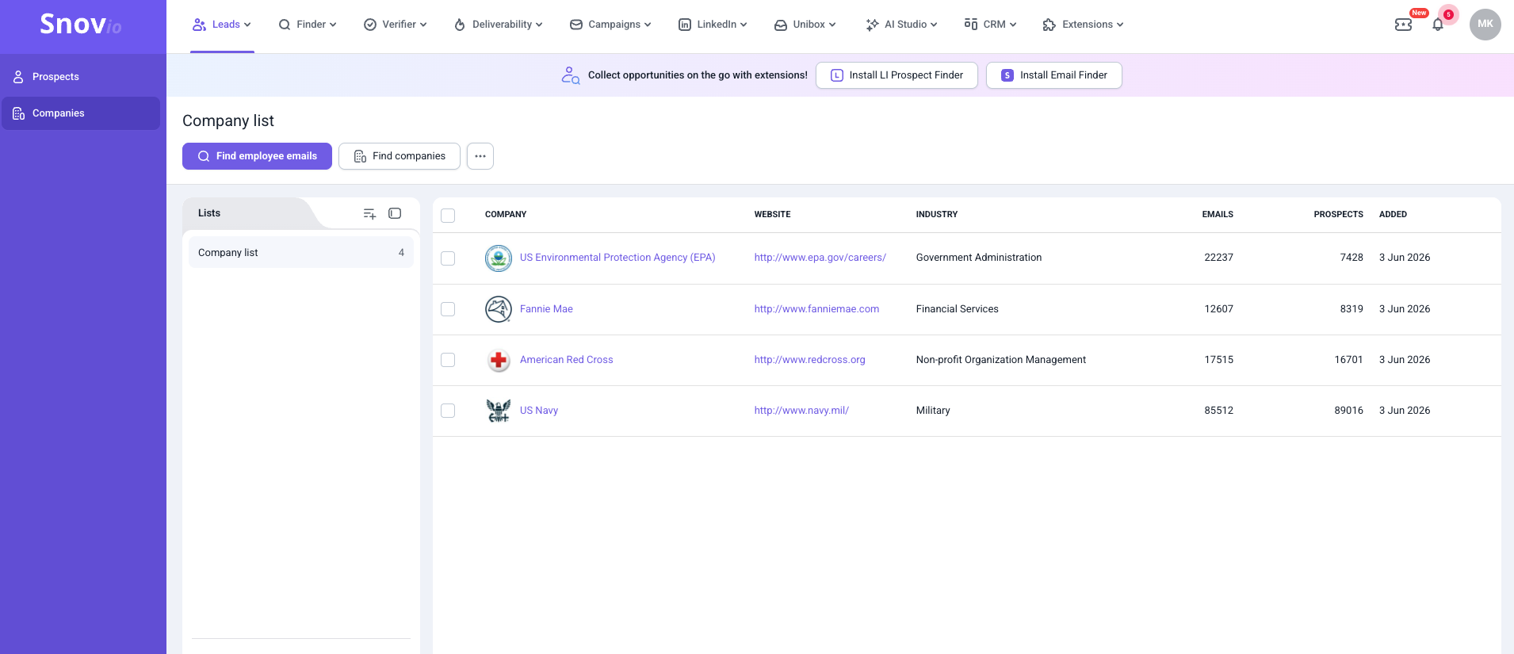
Task: Click the extensions banner person-search icon
Action: pos(571,75)
